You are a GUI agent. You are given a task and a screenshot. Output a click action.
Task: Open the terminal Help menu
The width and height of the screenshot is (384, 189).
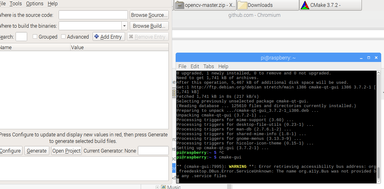tap(223, 66)
